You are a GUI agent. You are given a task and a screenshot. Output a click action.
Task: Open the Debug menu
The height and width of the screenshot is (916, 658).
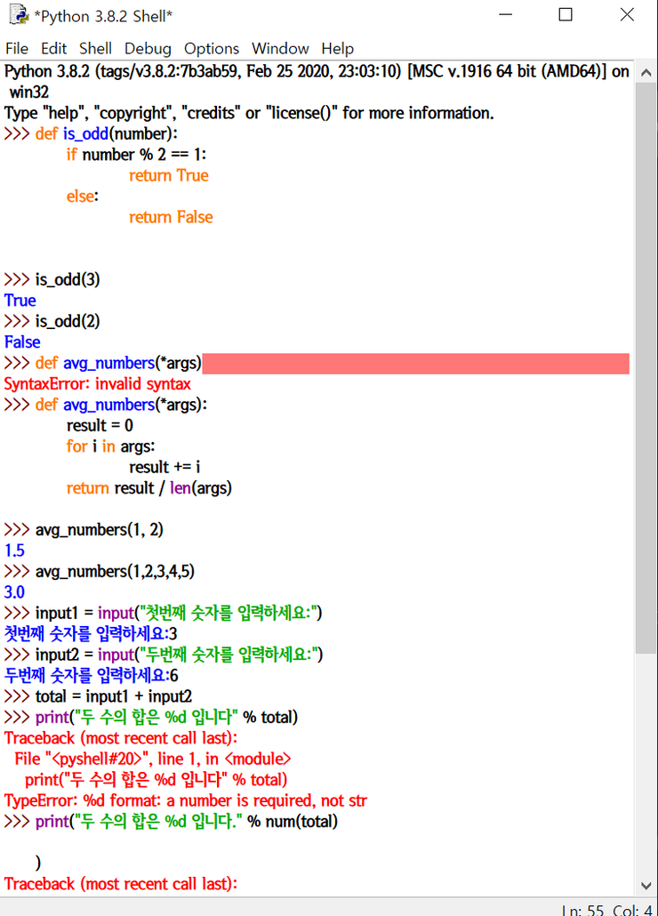(x=148, y=49)
